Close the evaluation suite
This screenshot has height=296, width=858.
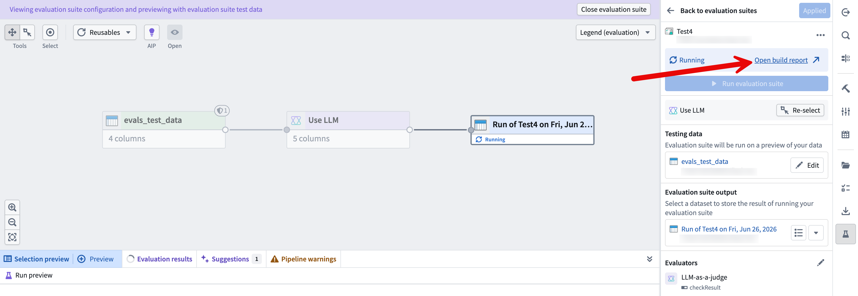point(614,9)
